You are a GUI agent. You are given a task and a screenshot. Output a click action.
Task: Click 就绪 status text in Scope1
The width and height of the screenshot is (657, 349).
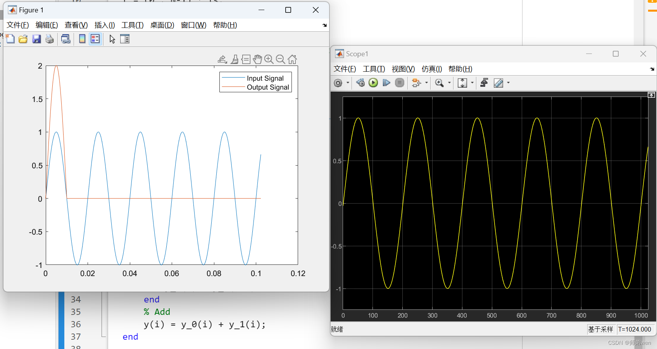tap(337, 329)
